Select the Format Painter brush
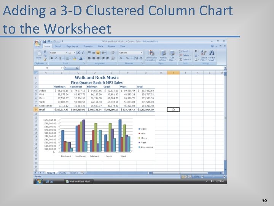Viewport: 274px width, 206px height. click(45, 60)
